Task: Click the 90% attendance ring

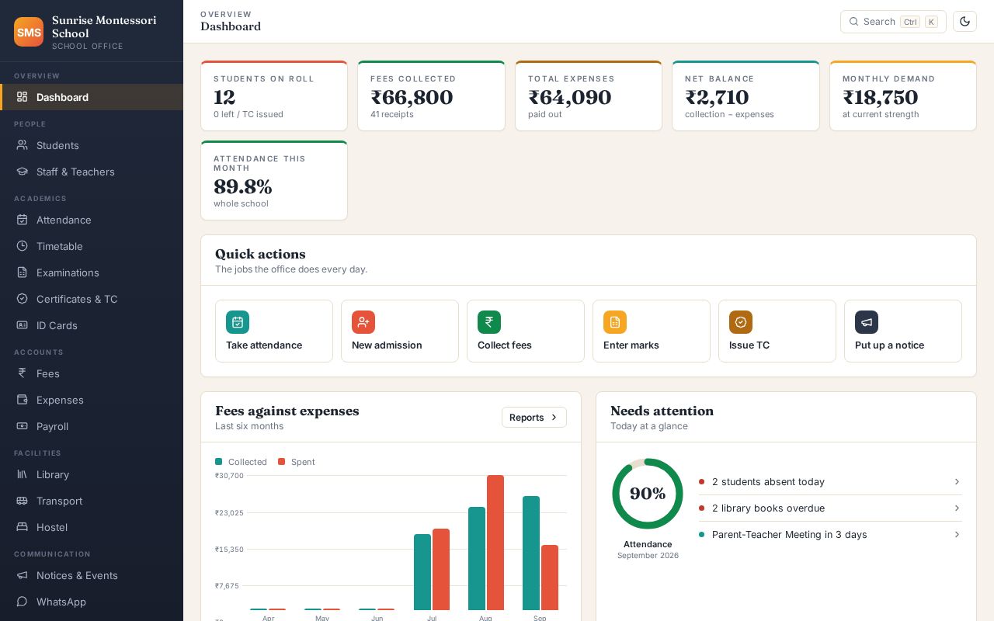Action: click(648, 494)
